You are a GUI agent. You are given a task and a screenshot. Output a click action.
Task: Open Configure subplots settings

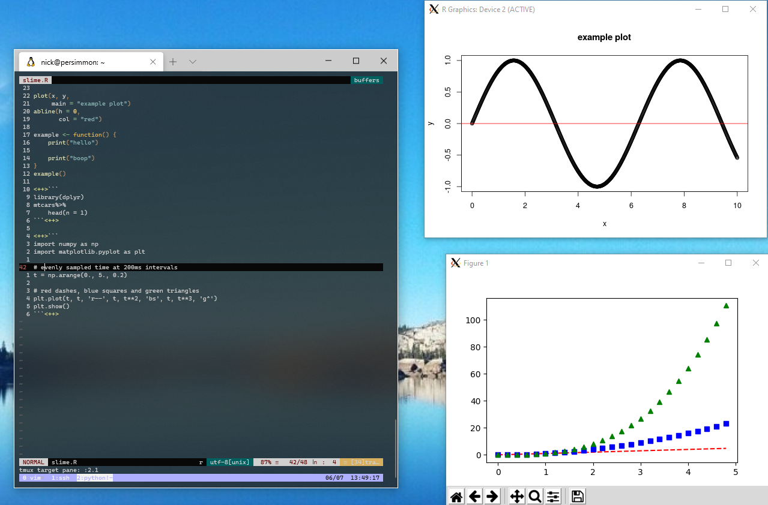(x=553, y=496)
